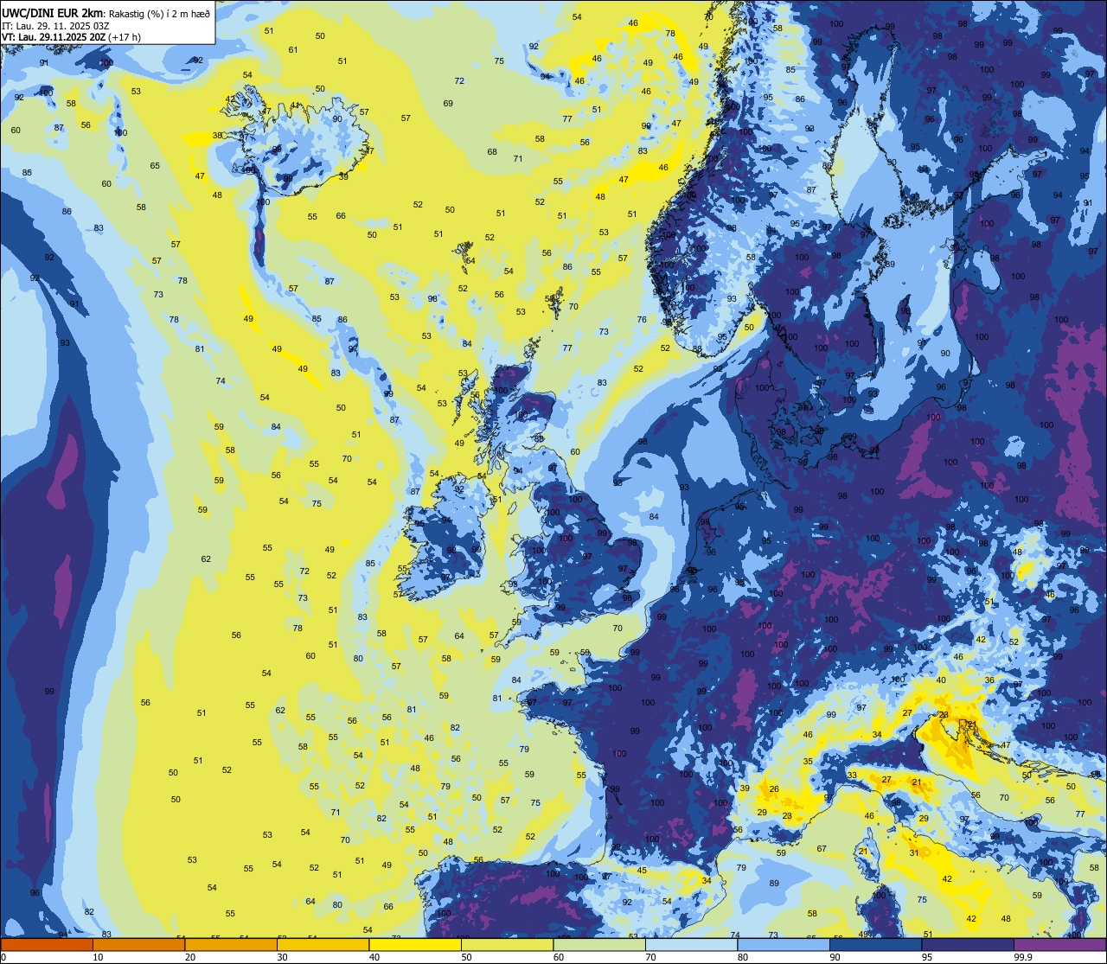Click the 60–70 pale green legend swatch
The image size is (1107, 964).
599,945
